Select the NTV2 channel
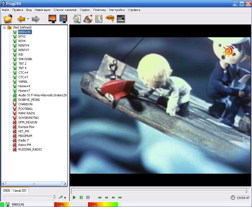The height and width of the screenshot is (207, 252). [x=22, y=36]
